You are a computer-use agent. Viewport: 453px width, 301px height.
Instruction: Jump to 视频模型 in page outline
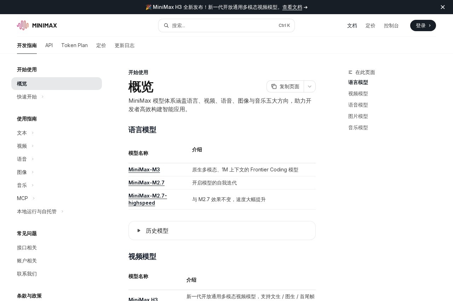coord(358,93)
